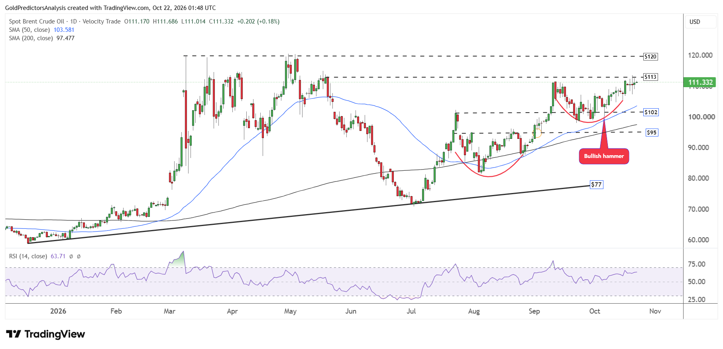Click the Spot Brent Crude Oil symbol title

tap(37, 21)
